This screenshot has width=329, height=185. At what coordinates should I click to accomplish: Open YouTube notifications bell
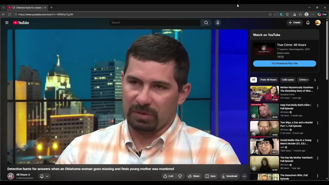coord(308,23)
